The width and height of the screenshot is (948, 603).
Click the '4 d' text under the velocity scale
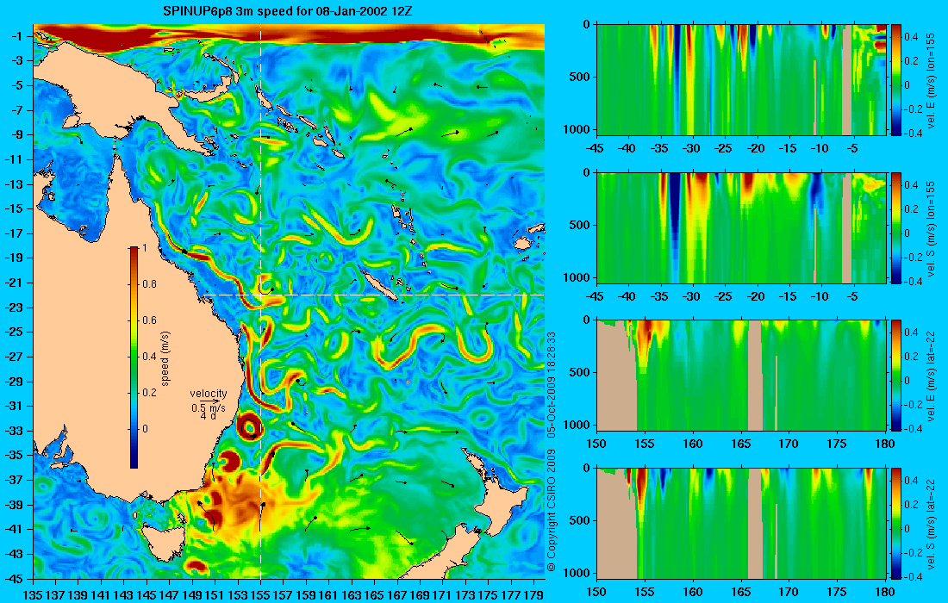[x=208, y=416]
